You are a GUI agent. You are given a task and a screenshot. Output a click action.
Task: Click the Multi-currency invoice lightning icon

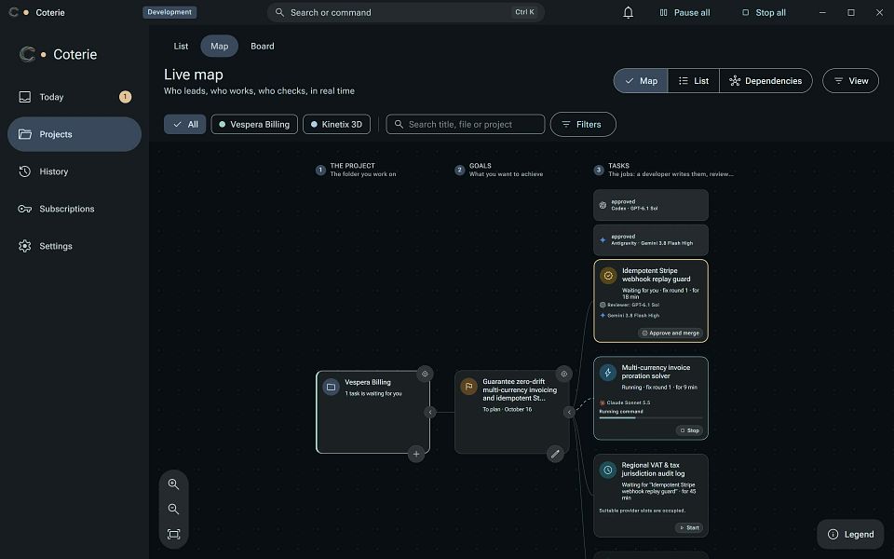608,373
